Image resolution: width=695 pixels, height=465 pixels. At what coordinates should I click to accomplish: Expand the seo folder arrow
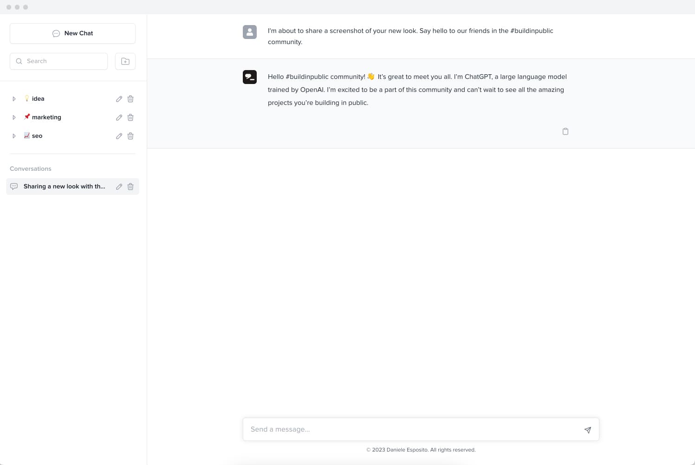point(14,136)
